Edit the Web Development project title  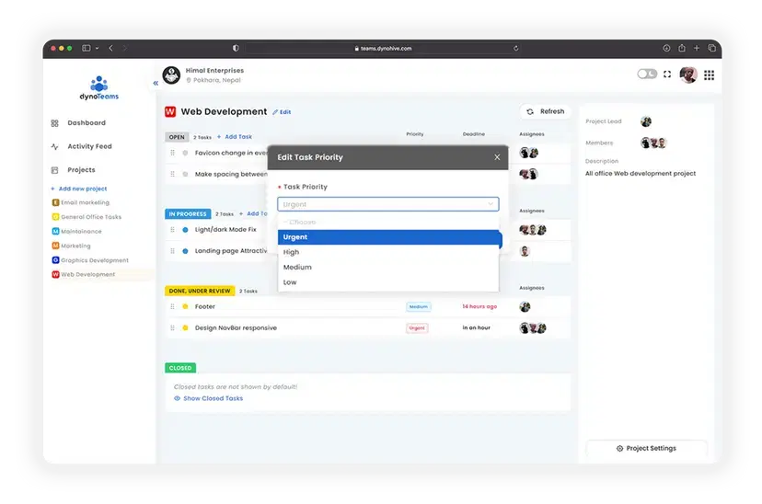coord(282,112)
